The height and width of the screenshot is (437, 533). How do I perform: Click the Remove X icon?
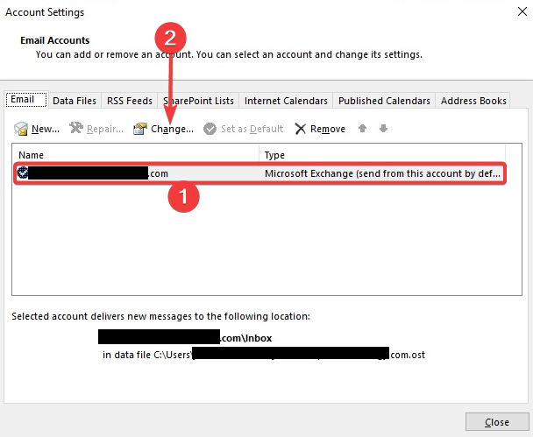point(300,129)
